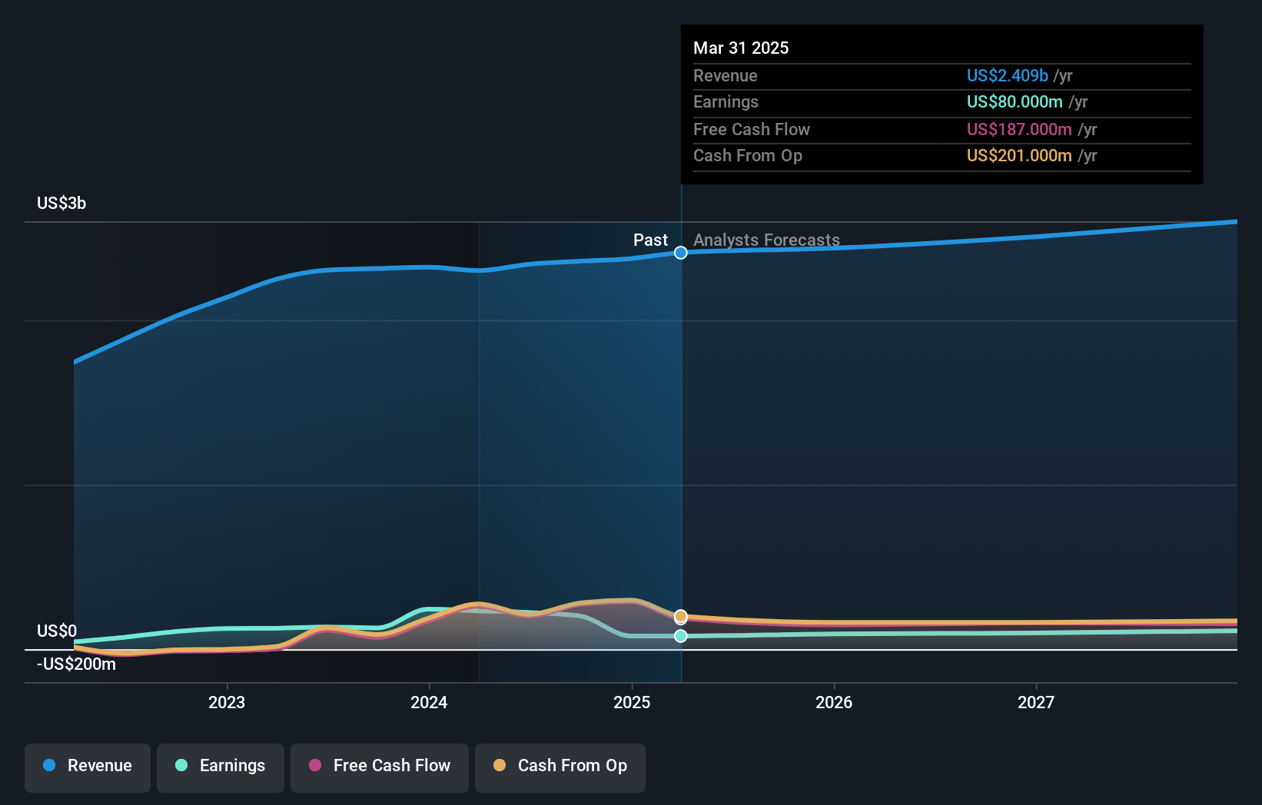Toggle the Revenue legend button
The height and width of the screenshot is (805, 1262).
88,767
